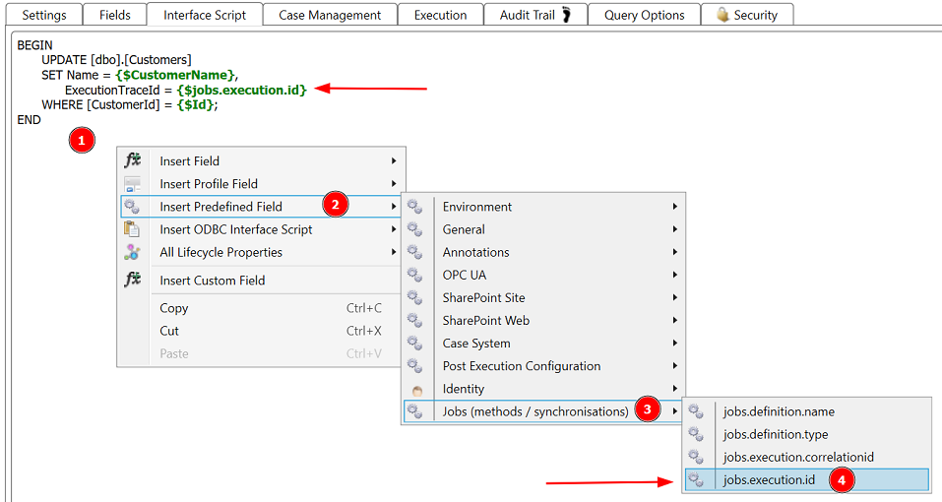Open the Annotations submenu

[x=543, y=252]
